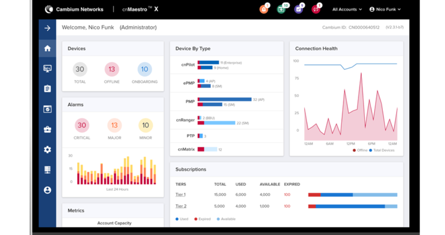Click the ePMP 8 (SM) bar
Viewport: 445px width, 235px height.
tap(204, 86)
